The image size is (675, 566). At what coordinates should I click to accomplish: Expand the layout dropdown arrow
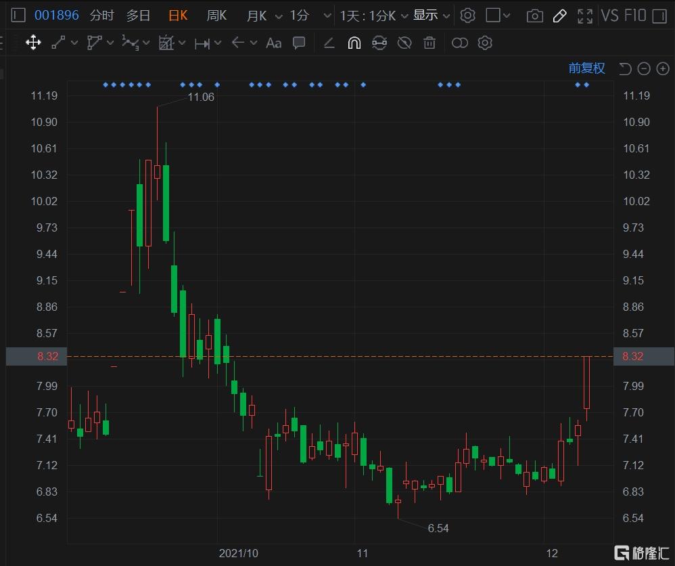(507, 16)
